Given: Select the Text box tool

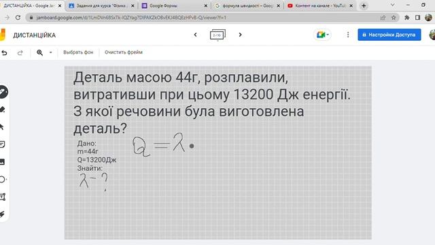Looking at the screenshot, I should (3, 197).
